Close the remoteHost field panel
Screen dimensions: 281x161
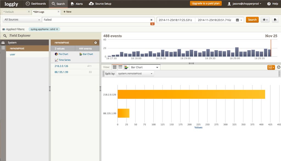pyautogui.click(x=95, y=43)
